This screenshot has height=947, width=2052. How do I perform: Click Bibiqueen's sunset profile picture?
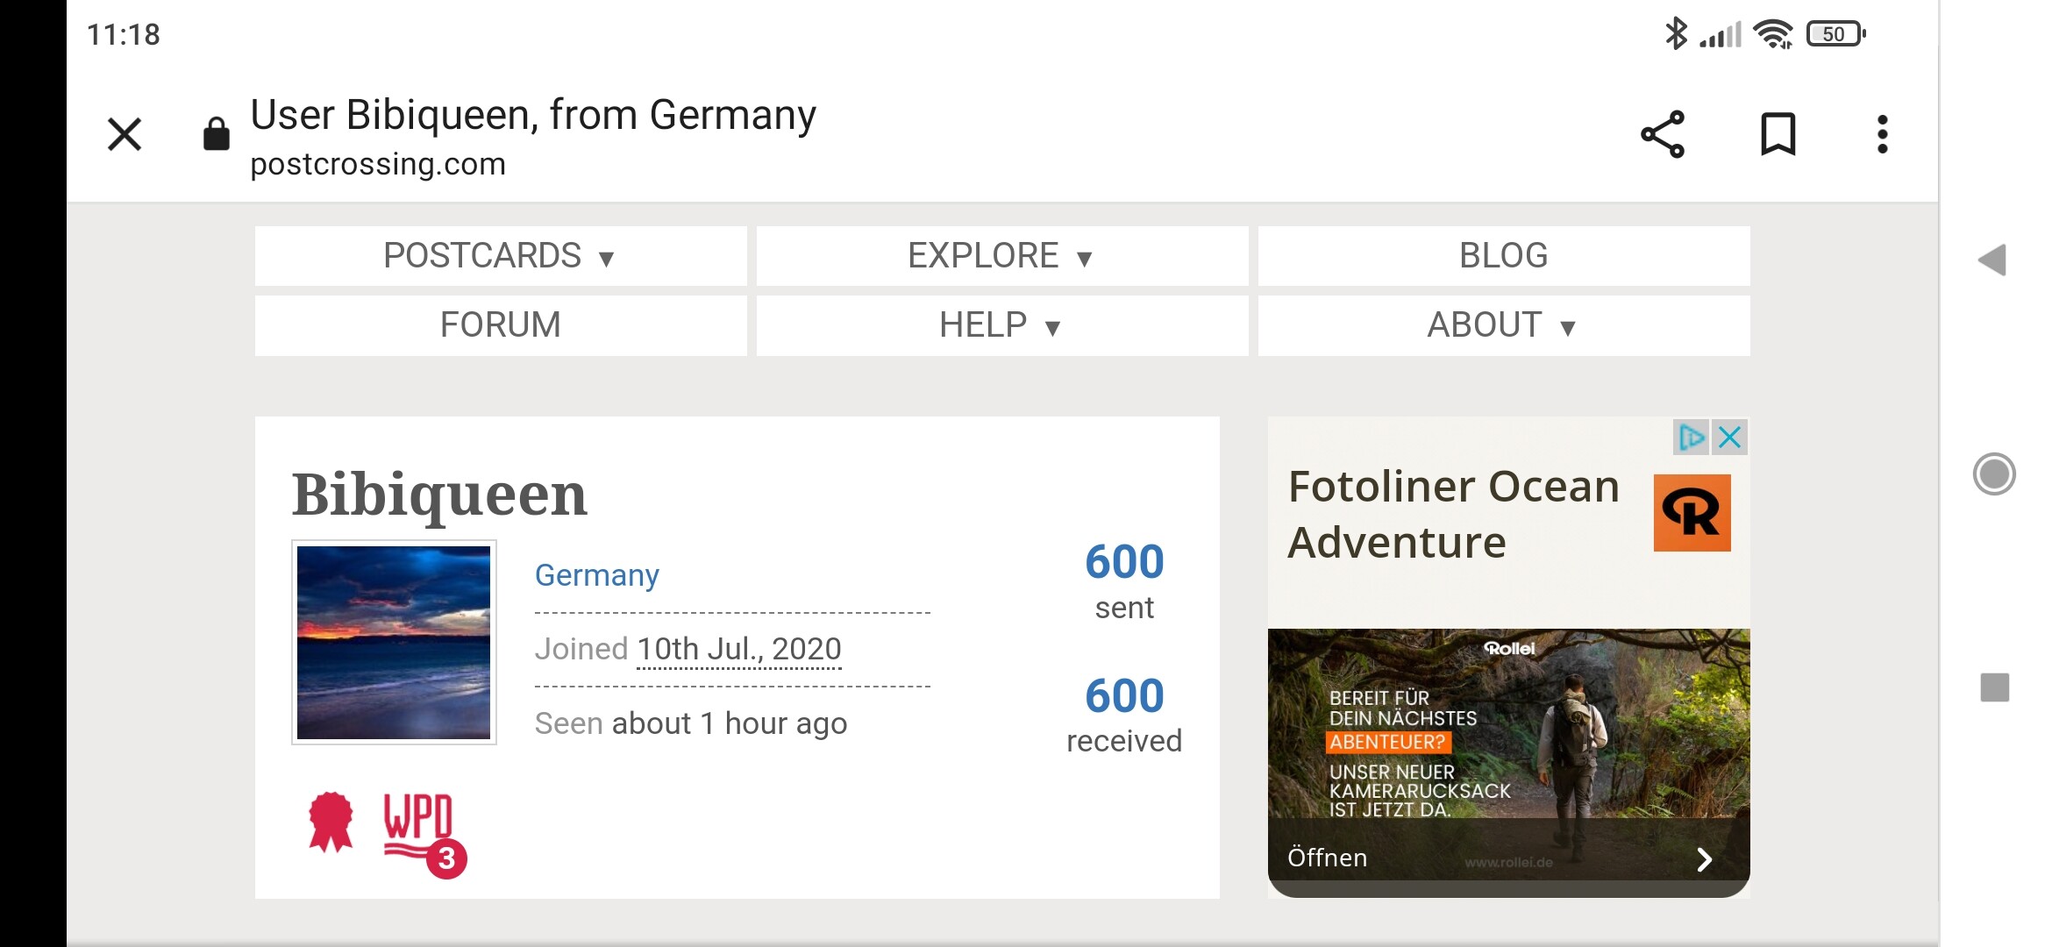(394, 643)
